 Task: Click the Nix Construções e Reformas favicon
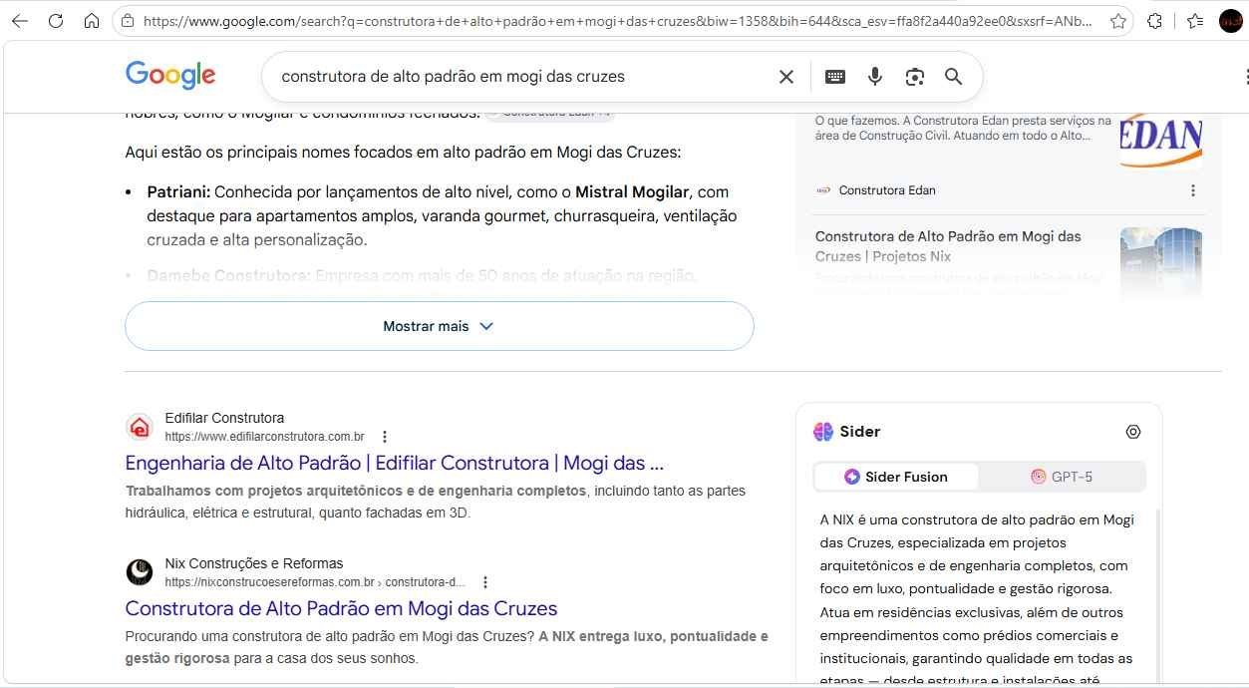(x=140, y=572)
